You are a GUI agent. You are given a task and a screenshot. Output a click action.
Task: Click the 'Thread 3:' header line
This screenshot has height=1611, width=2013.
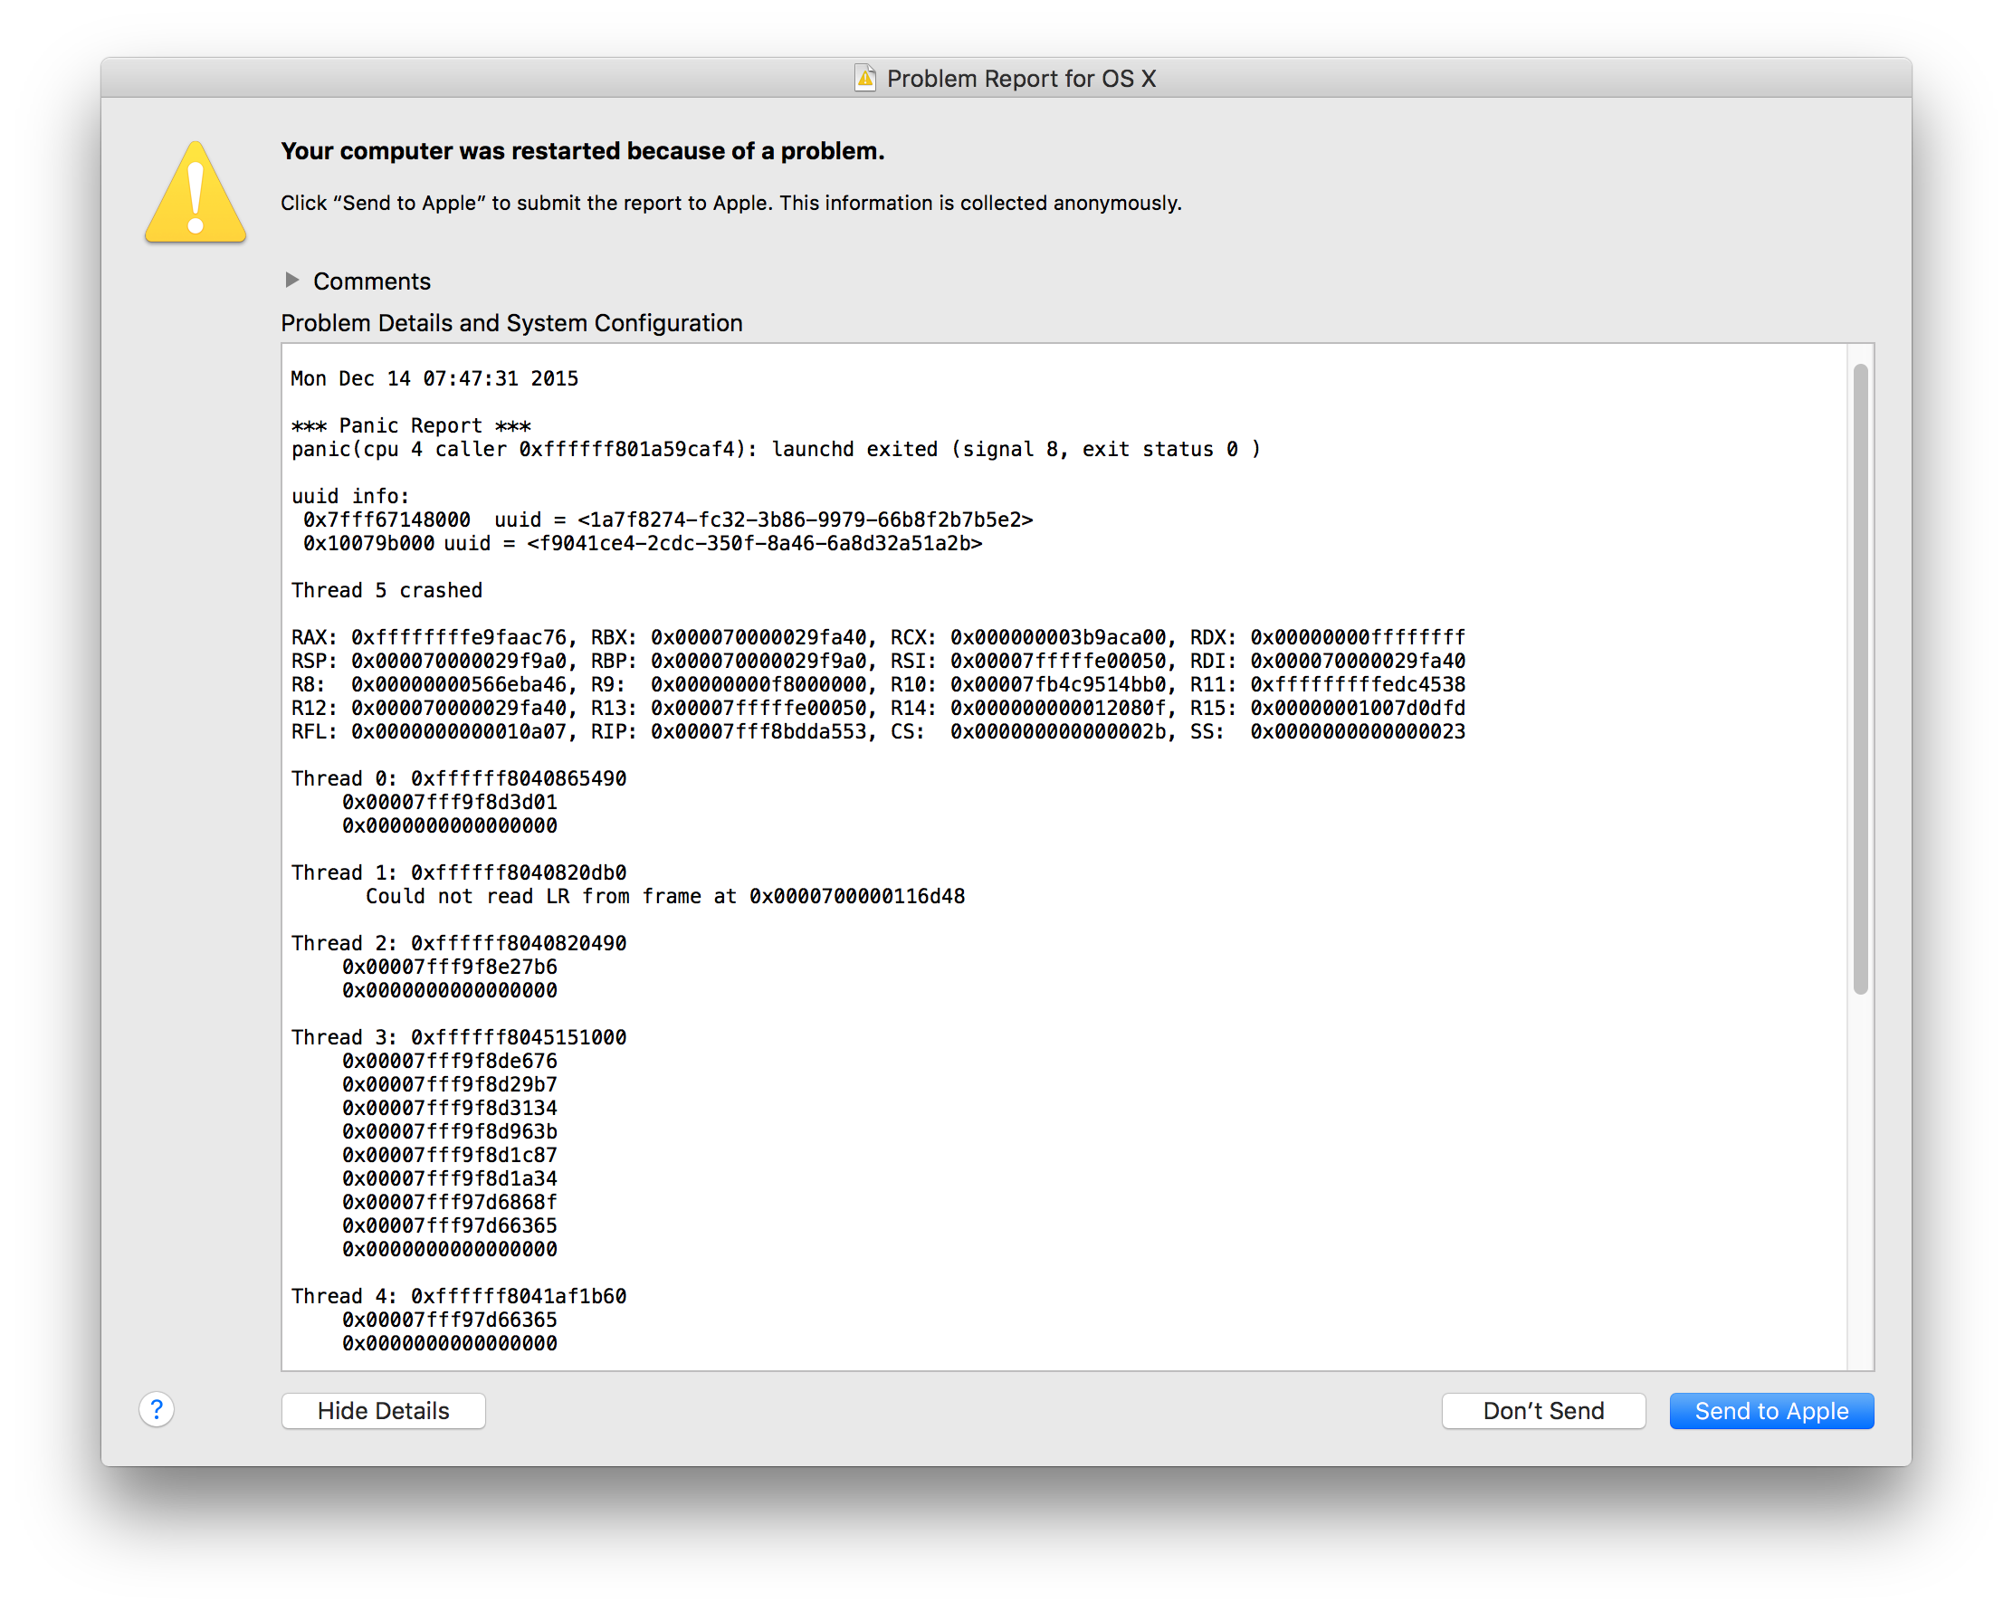pos(458,1037)
